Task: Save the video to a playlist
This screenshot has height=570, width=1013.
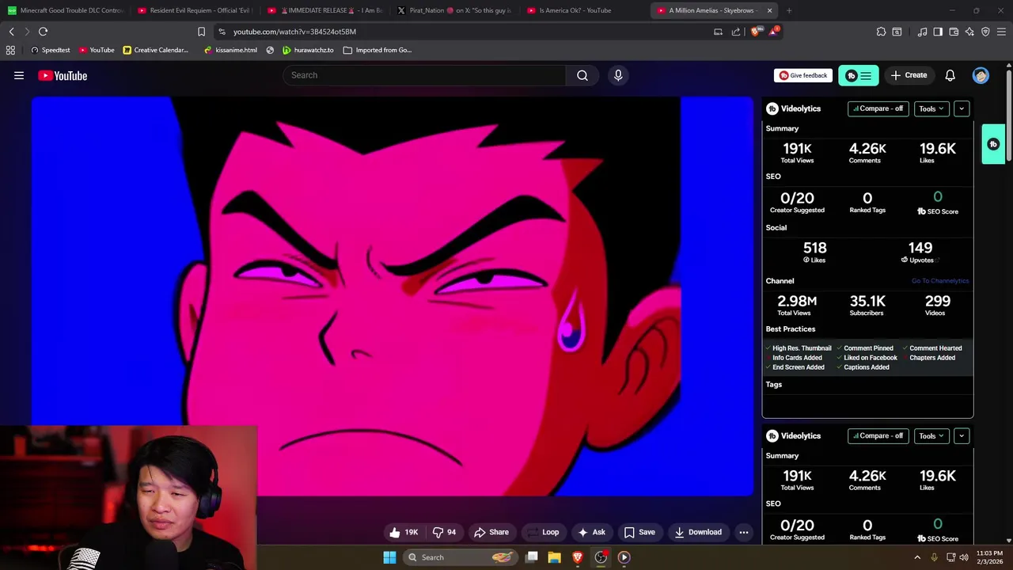Action: pos(639,532)
